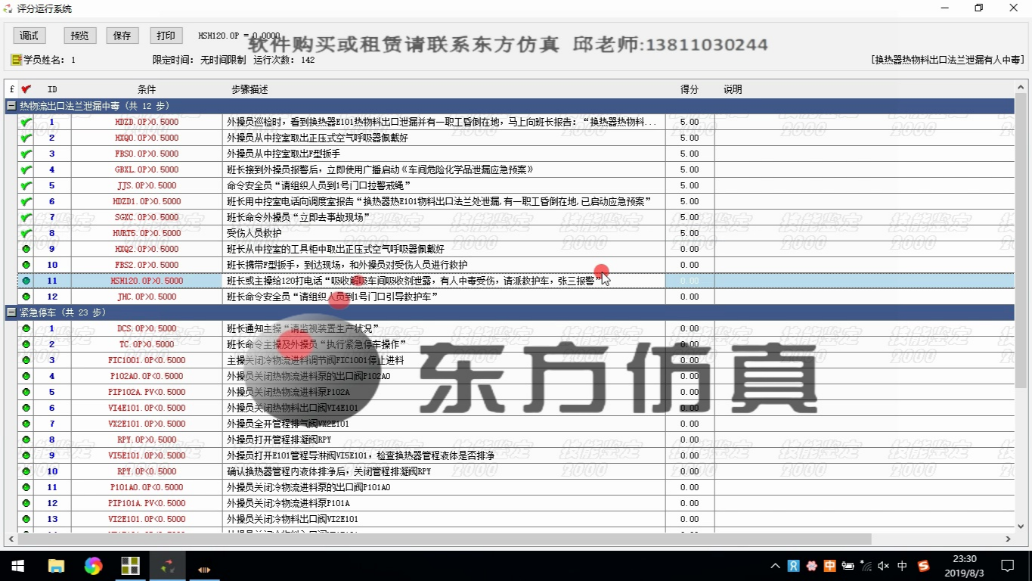Click the green dot icon of step P102A0.OP<0.5000
Screen dimensions: 1032x581
pyautogui.click(x=26, y=376)
